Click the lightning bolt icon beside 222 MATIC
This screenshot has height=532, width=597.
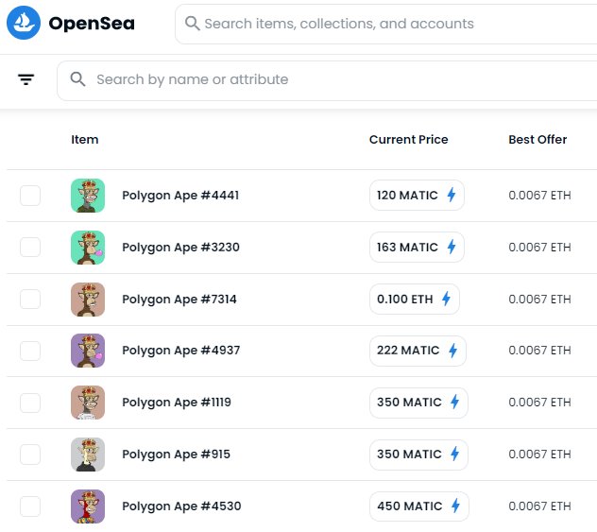(x=452, y=351)
